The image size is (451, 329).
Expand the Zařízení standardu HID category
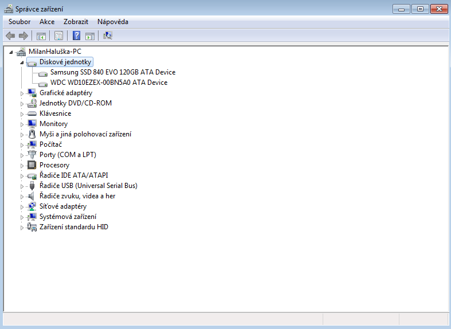(x=22, y=228)
